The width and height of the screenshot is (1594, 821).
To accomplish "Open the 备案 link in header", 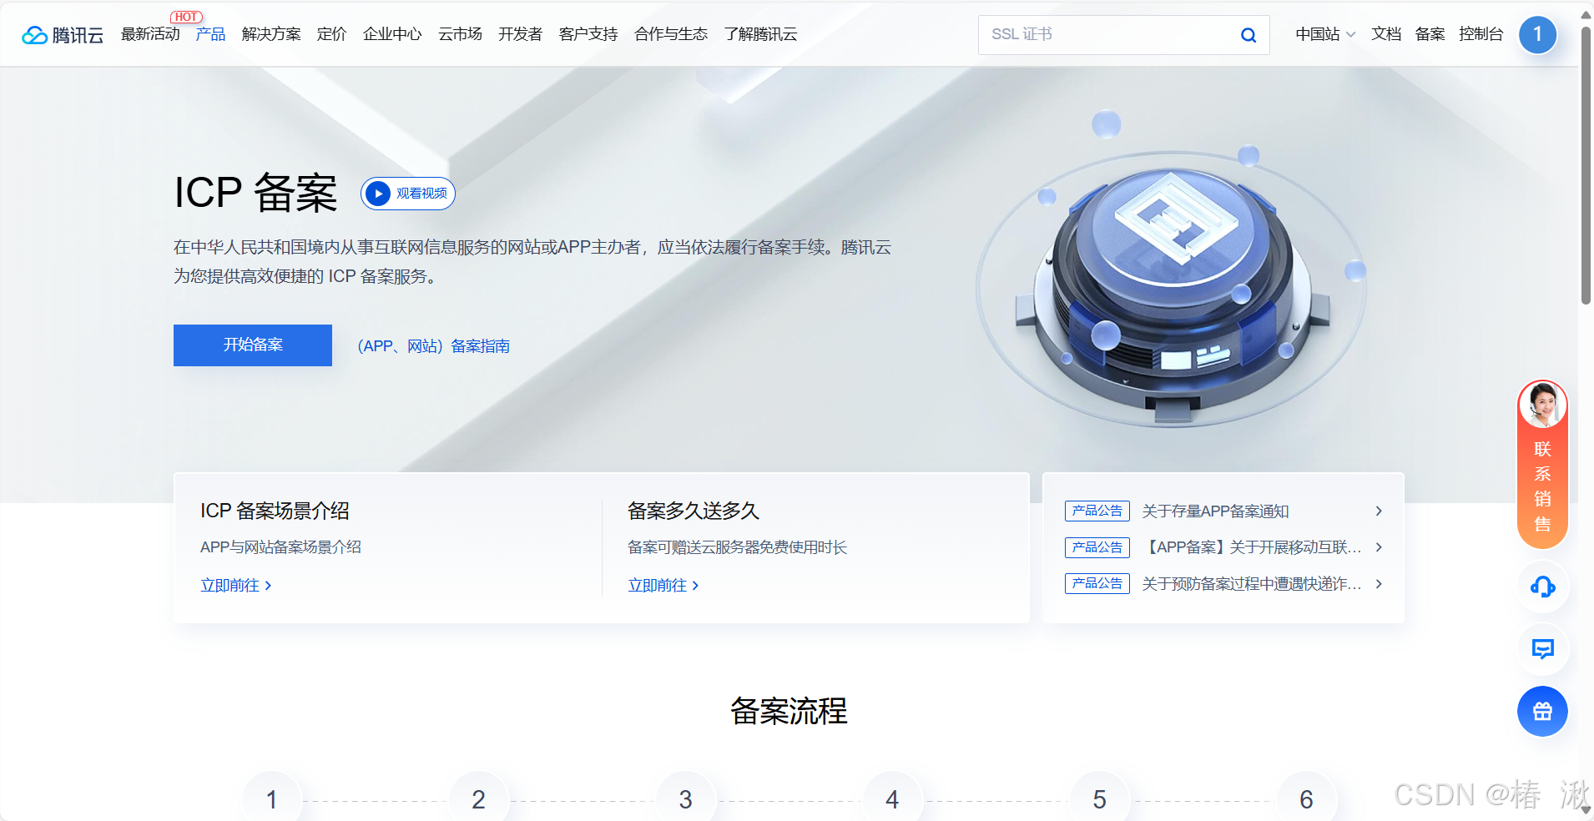I will [x=1430, y=34].
